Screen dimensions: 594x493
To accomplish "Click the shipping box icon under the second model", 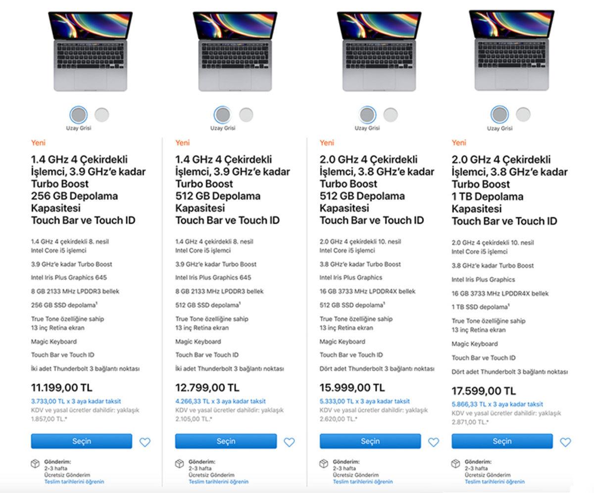I will point(178,464).
